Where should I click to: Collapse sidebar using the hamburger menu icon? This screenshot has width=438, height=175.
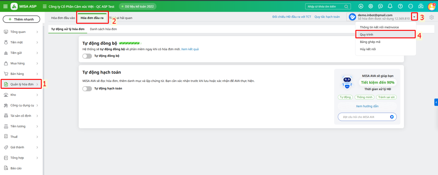45,6
